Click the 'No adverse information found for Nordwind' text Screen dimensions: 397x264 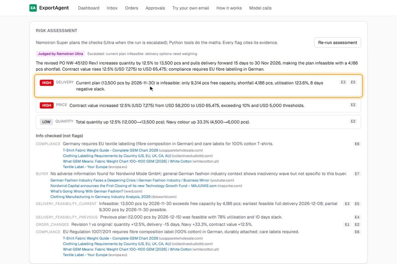(x=198, y=174)
